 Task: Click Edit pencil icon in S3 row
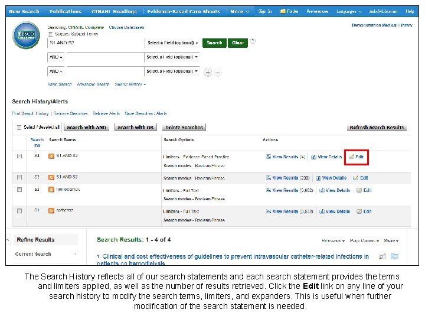355,178
